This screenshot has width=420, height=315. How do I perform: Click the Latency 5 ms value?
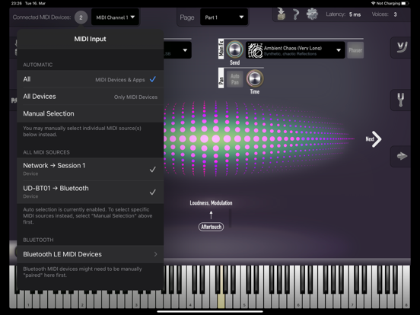tap(355, 14)
